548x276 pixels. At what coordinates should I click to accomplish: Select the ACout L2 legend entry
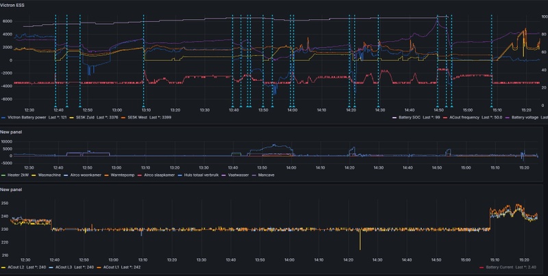pos(15,267)
